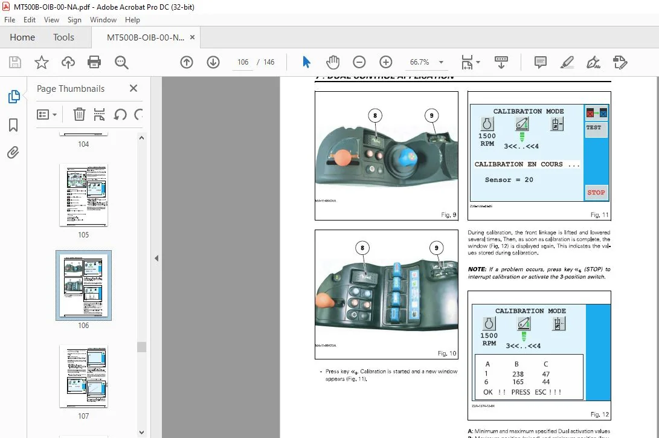Click the upload to cloud icon
The width and height of the screenshot is (659, 438).
(x=68, y=62)
